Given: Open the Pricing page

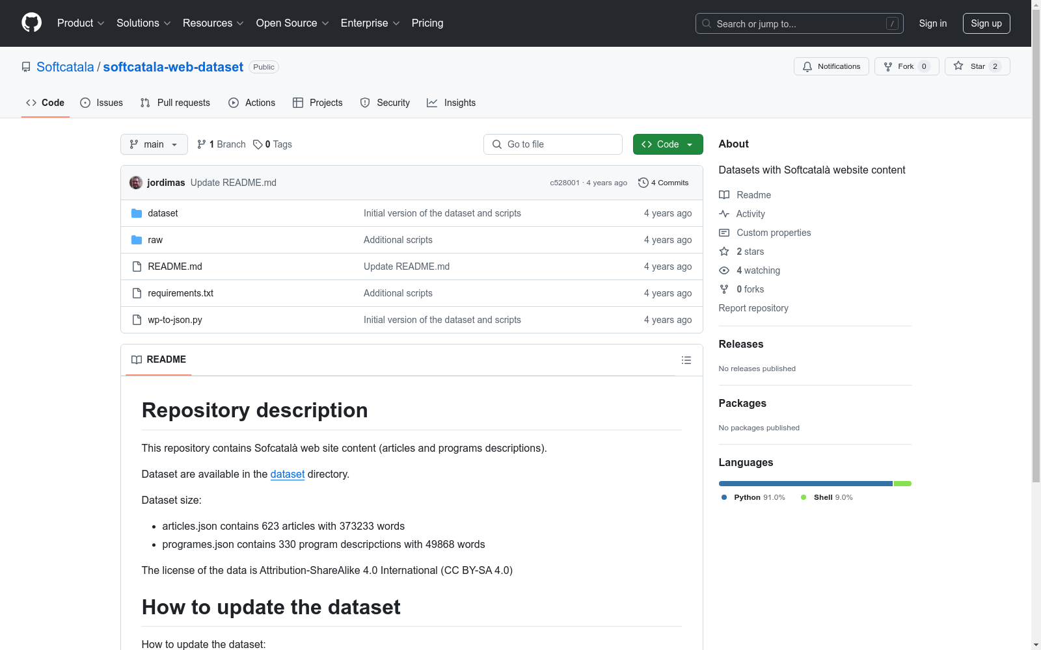Looking at the screenshot, I should [427, 23].
